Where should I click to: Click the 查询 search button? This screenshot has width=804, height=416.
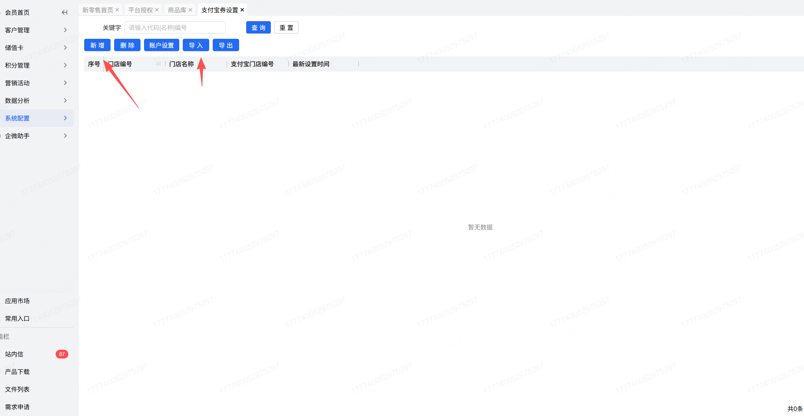258,27
